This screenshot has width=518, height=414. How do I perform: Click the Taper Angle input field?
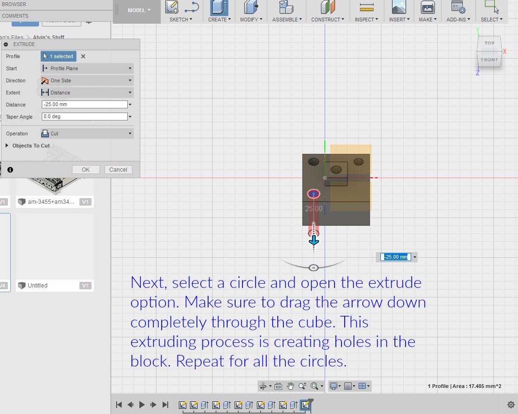tap(85, 117)
